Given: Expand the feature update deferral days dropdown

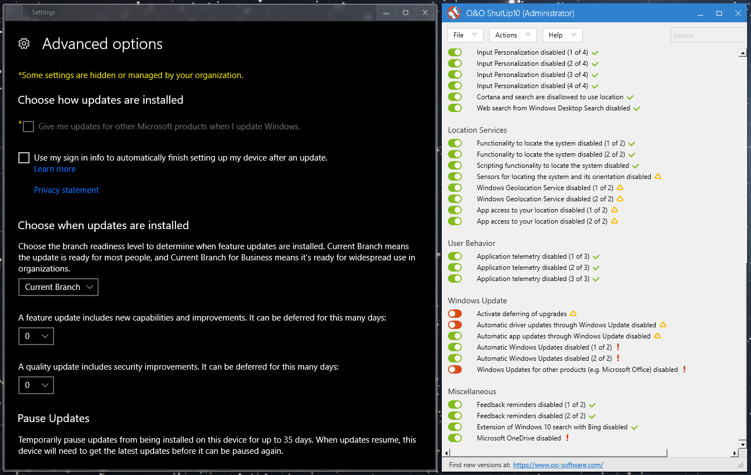Looking at the screenshot, I should [36, 336].
